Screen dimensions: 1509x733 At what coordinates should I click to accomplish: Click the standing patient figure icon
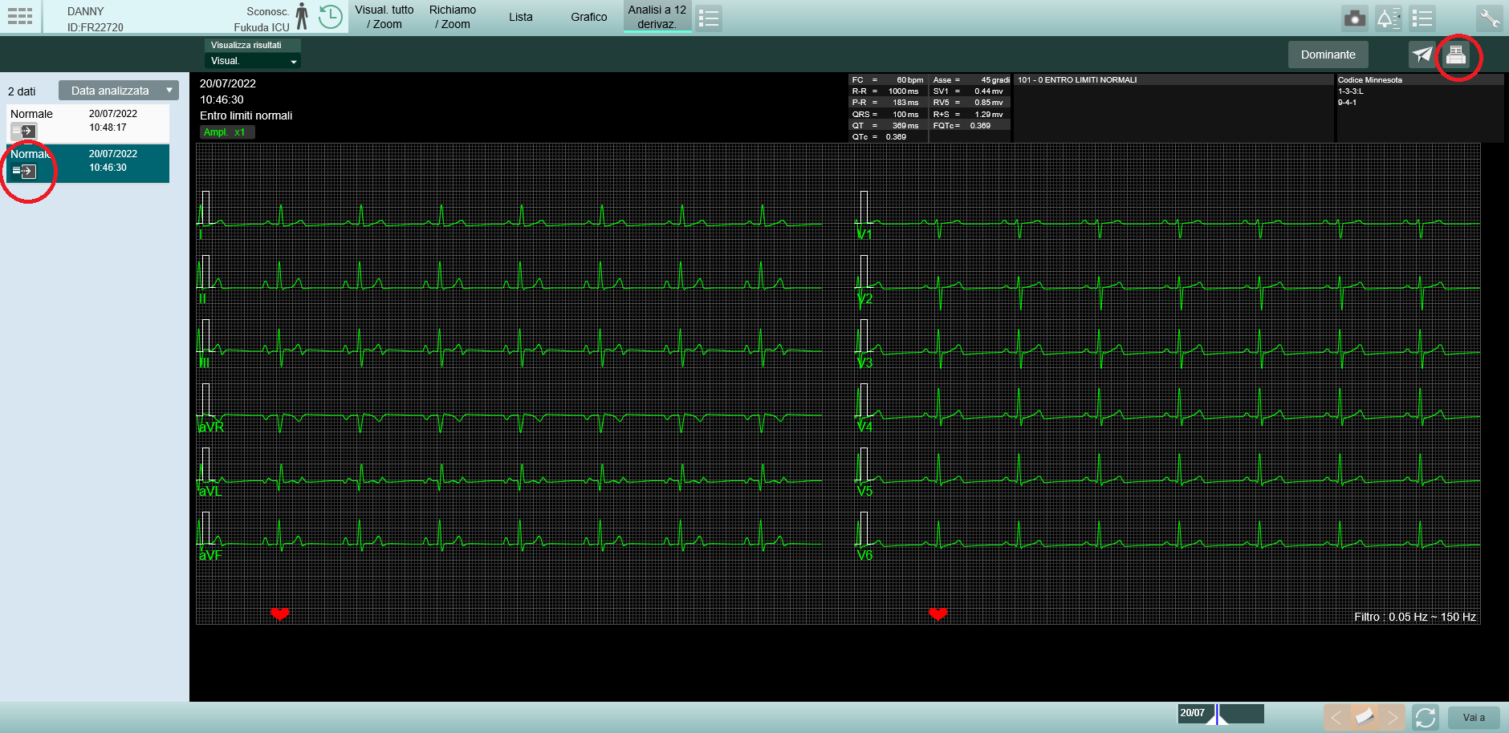pyautogui.click(x=302, y=16)
